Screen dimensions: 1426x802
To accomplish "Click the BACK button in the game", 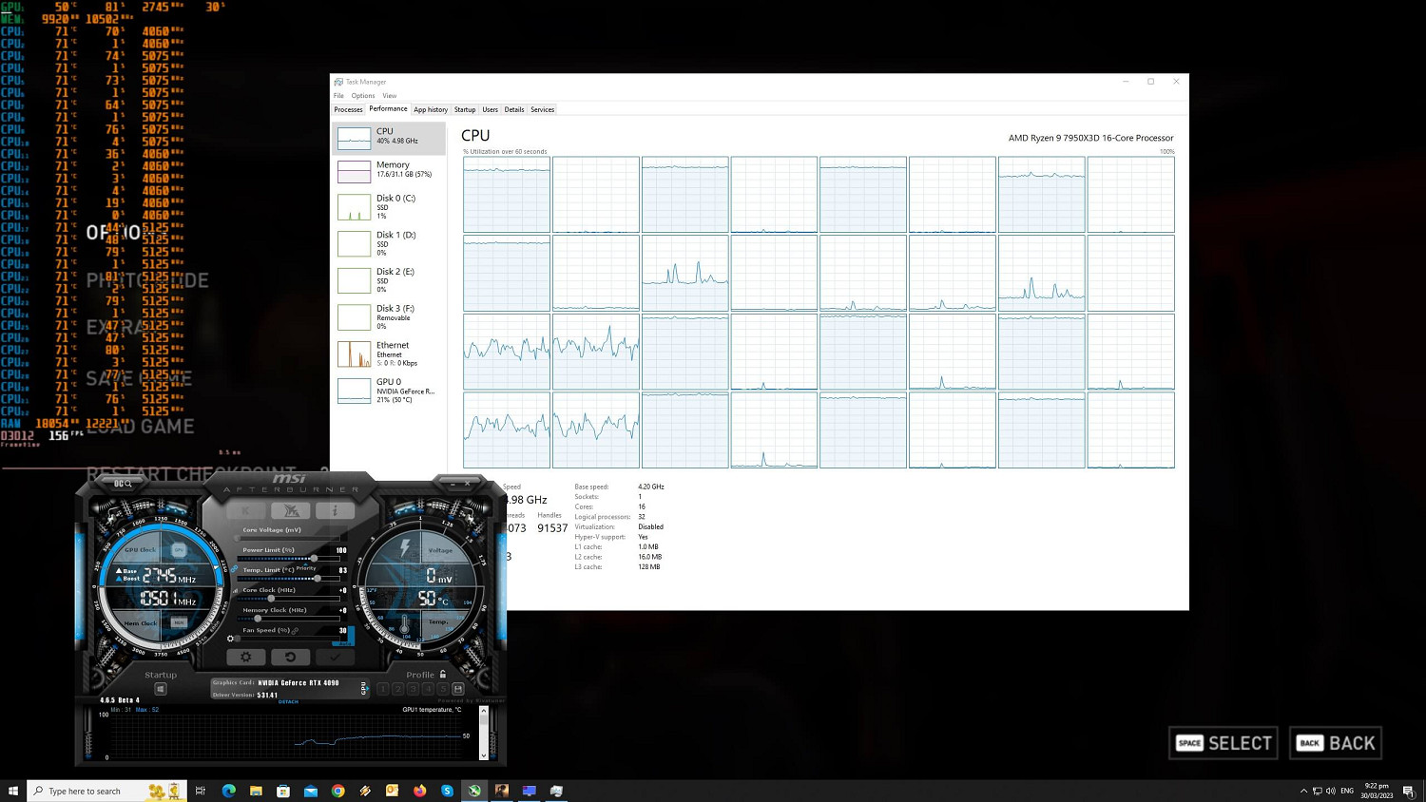I will click(x=1335, y=743).
